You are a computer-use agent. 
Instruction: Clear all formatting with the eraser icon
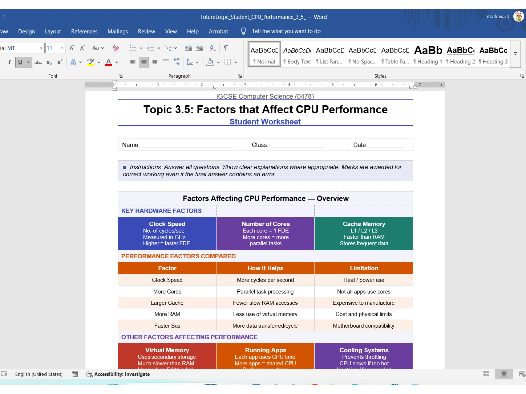116,48
